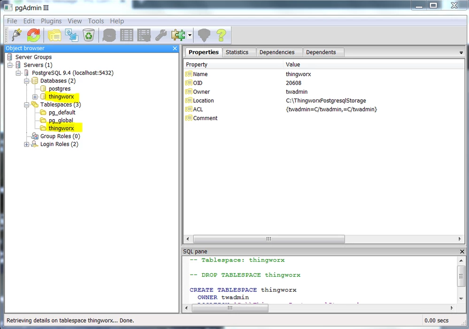
Task: Click the Value column header
Action: [374, 64]
